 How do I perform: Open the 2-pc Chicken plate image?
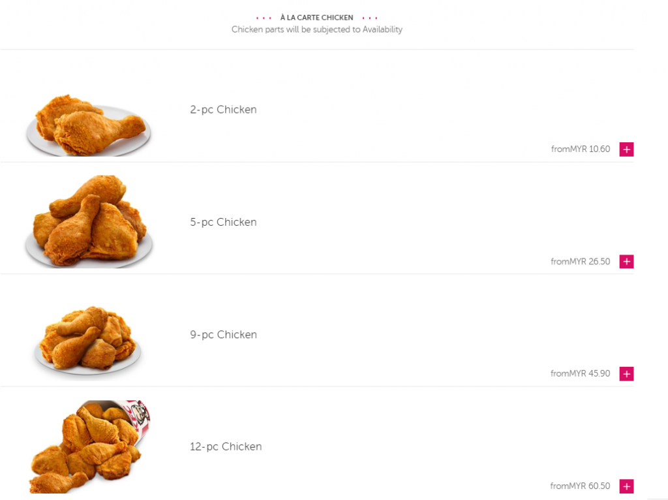(x=89, y=125)
